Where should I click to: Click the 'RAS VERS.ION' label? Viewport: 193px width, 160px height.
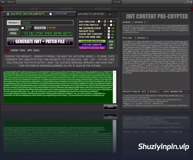coord(87,22)
